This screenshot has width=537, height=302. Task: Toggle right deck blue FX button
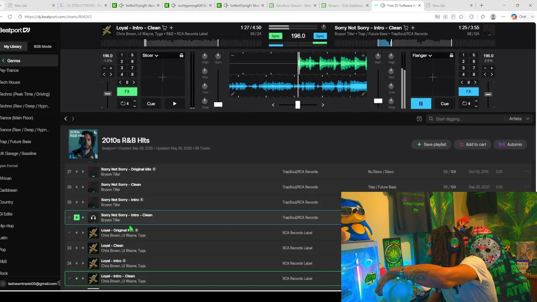point(469,91)
